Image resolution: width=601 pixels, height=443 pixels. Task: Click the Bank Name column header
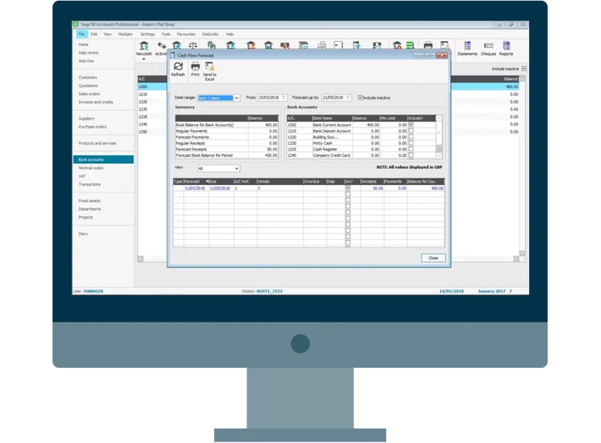[331, 118]
